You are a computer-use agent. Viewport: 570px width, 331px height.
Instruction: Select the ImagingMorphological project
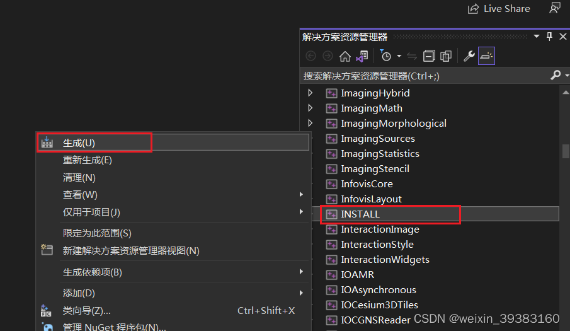point(394,124)
